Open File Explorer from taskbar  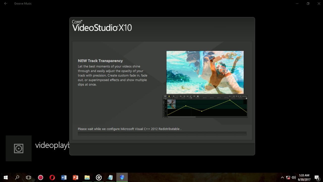[87, 177]
